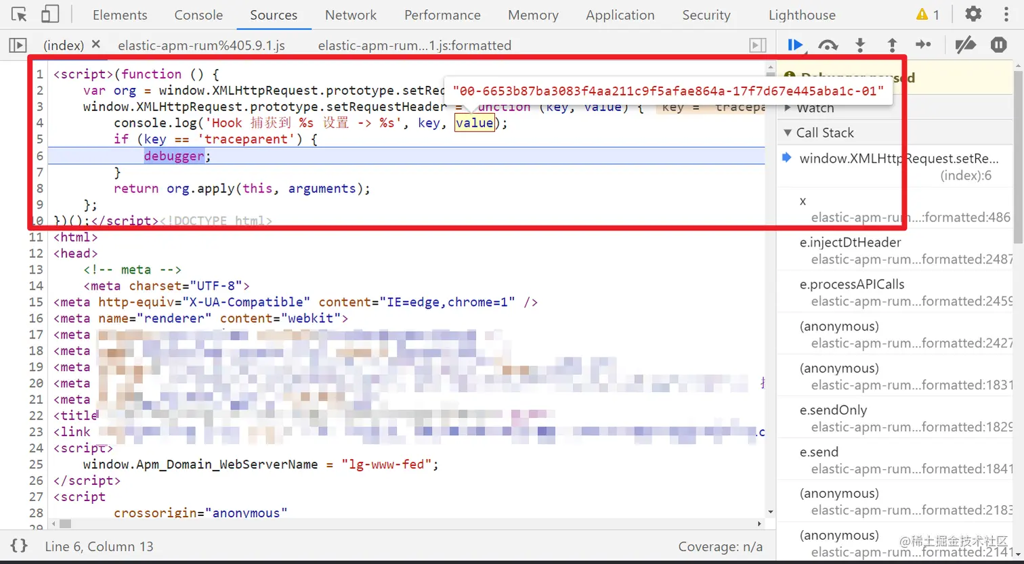Step into next function call

point(860,45)
